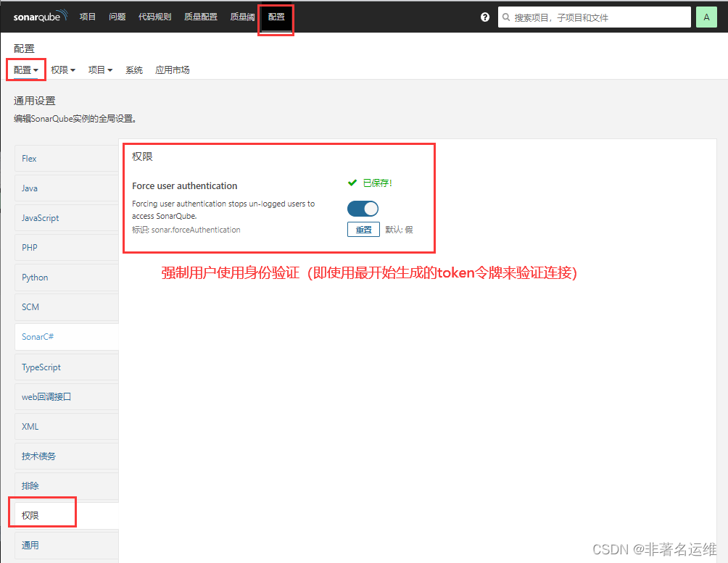
Task: Select the 通用 settings category
Action: coord(67,546)
